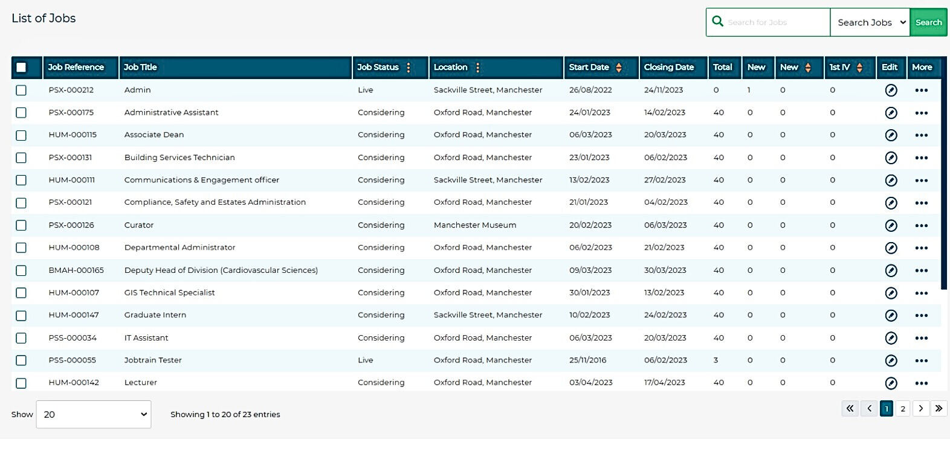
Task: Go to the first page of results
Action: 850,408
